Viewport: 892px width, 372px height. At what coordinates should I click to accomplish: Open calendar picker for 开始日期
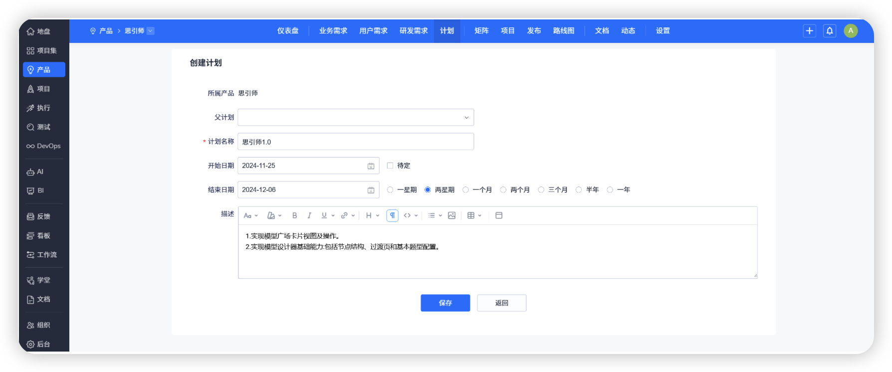[371, 166]
